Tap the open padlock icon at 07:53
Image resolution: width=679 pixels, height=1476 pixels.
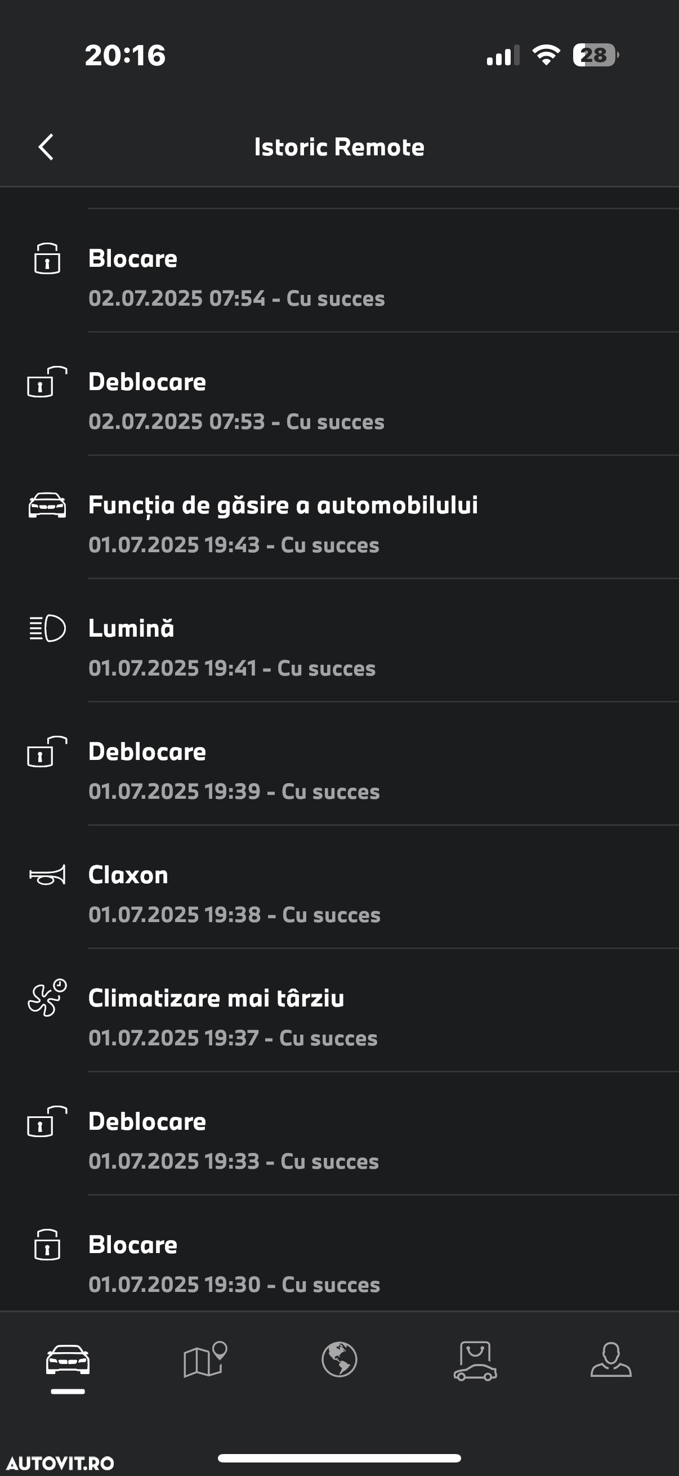click(x=47, y=382)
